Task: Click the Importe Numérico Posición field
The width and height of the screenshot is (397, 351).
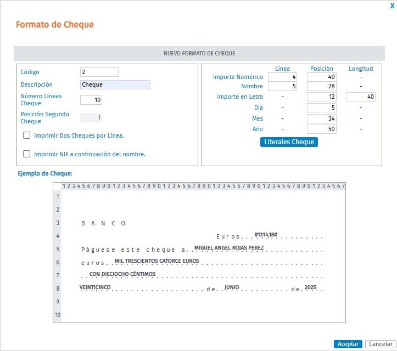Action: [322, 77]
